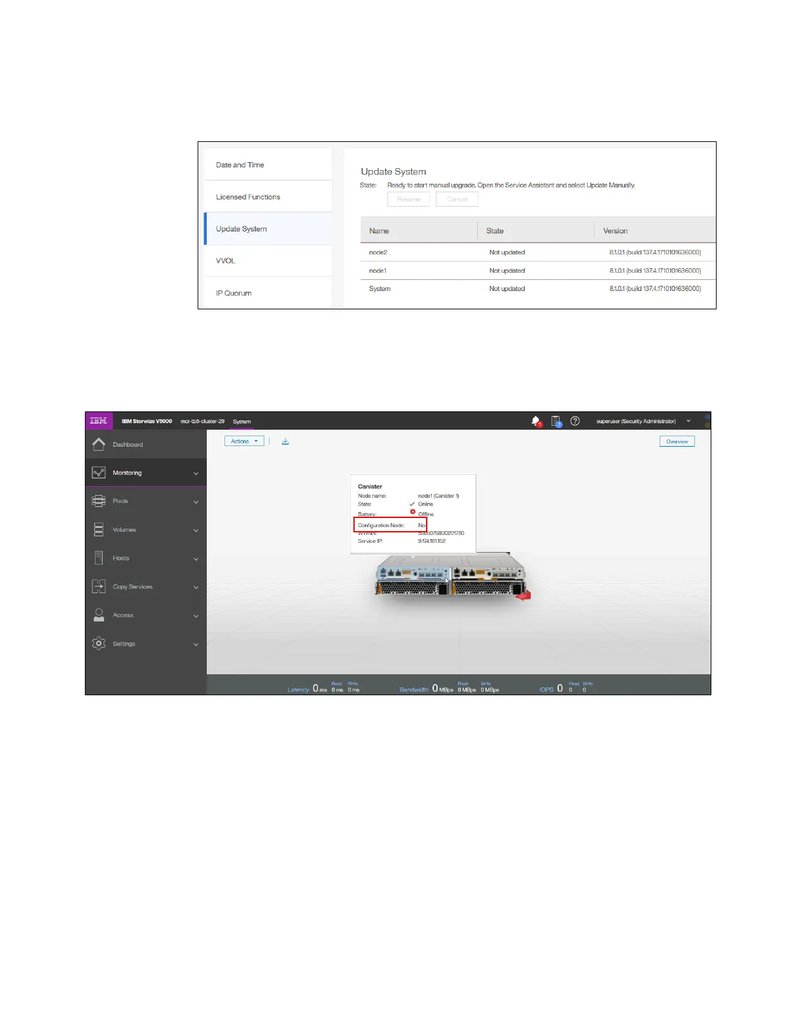Expand the Copy Services menu chevron
This screenshot has height=1036, width=801.
point(196,587)
